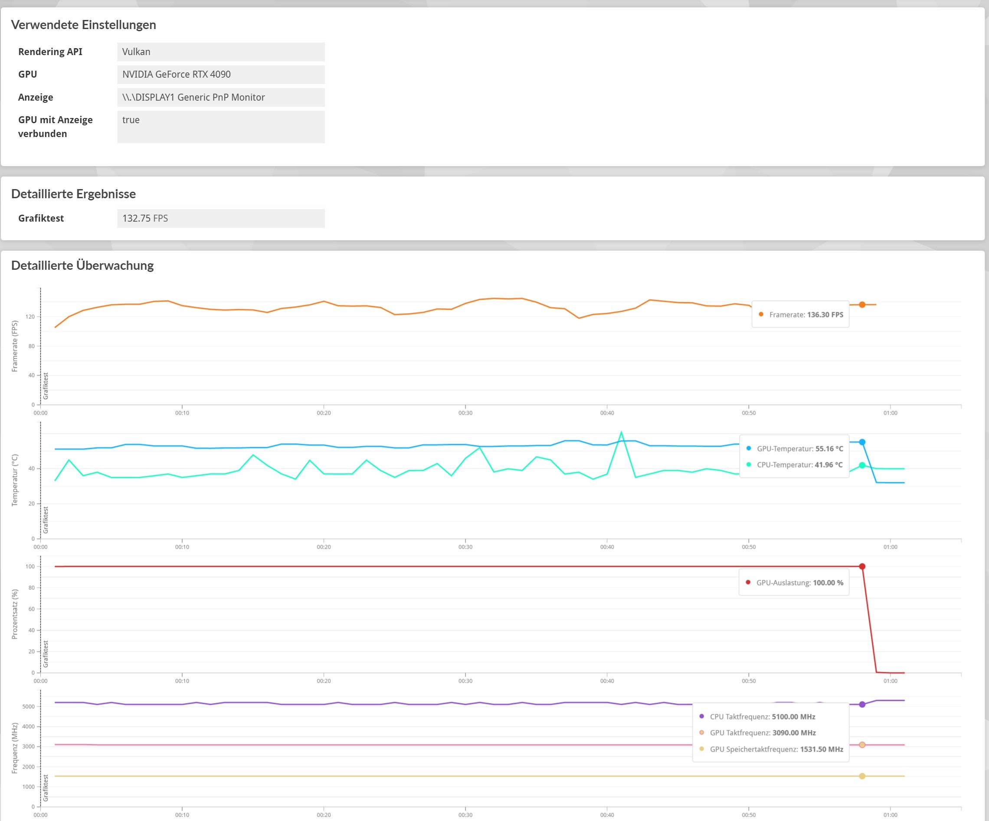Screen dimensions: 989x821
Task: Click the 'Framerate: 136.30 FPS' tooltip
Action: point(800,314)
